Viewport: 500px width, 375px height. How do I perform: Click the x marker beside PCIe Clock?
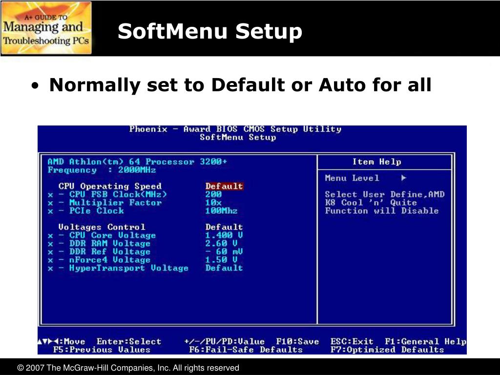click(x=50, y=211)
